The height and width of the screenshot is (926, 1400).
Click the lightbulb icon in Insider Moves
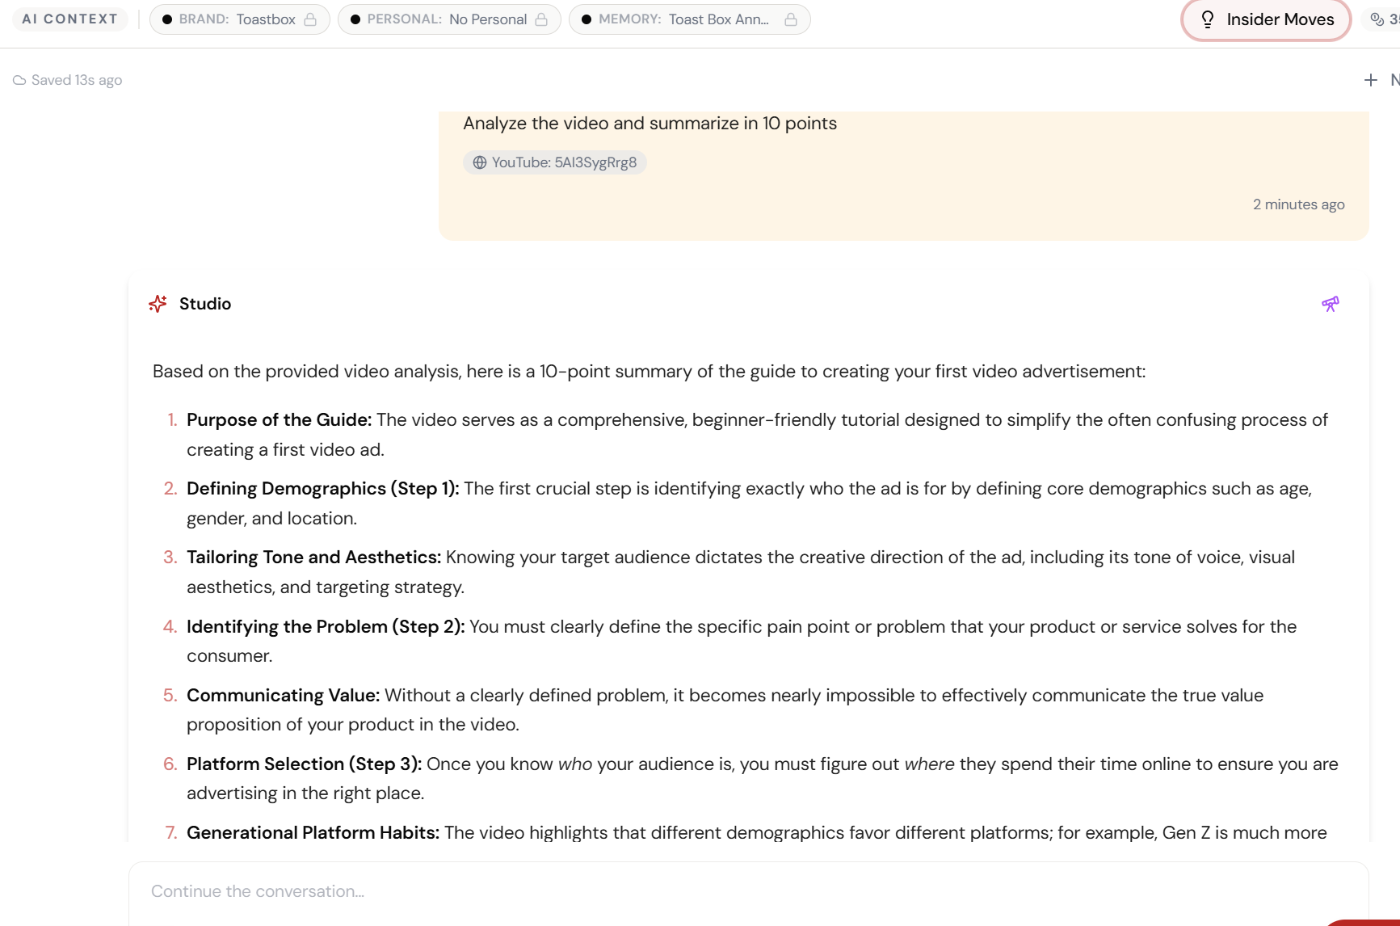[x=1208, y=19]
